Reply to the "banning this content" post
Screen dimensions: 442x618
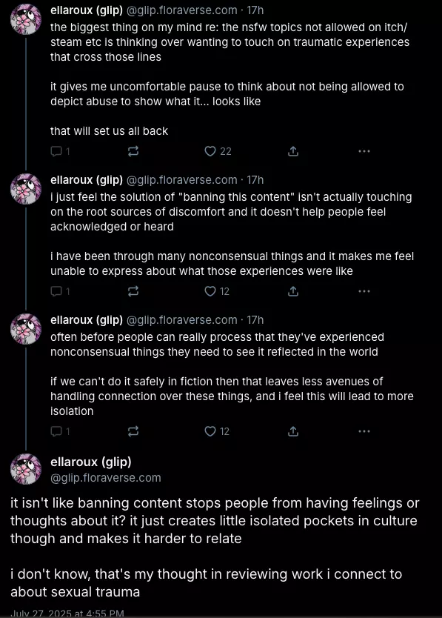[x=60, y=291]
